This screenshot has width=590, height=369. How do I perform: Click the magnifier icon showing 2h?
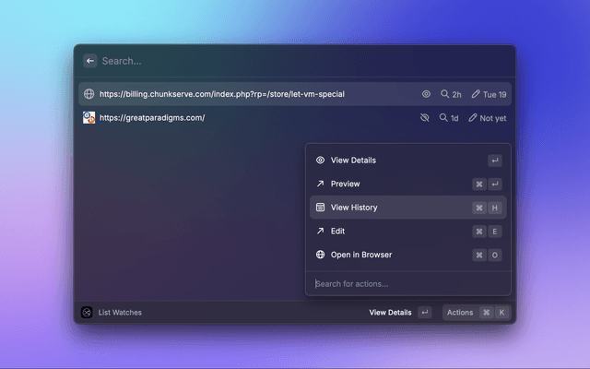(445, 94)
